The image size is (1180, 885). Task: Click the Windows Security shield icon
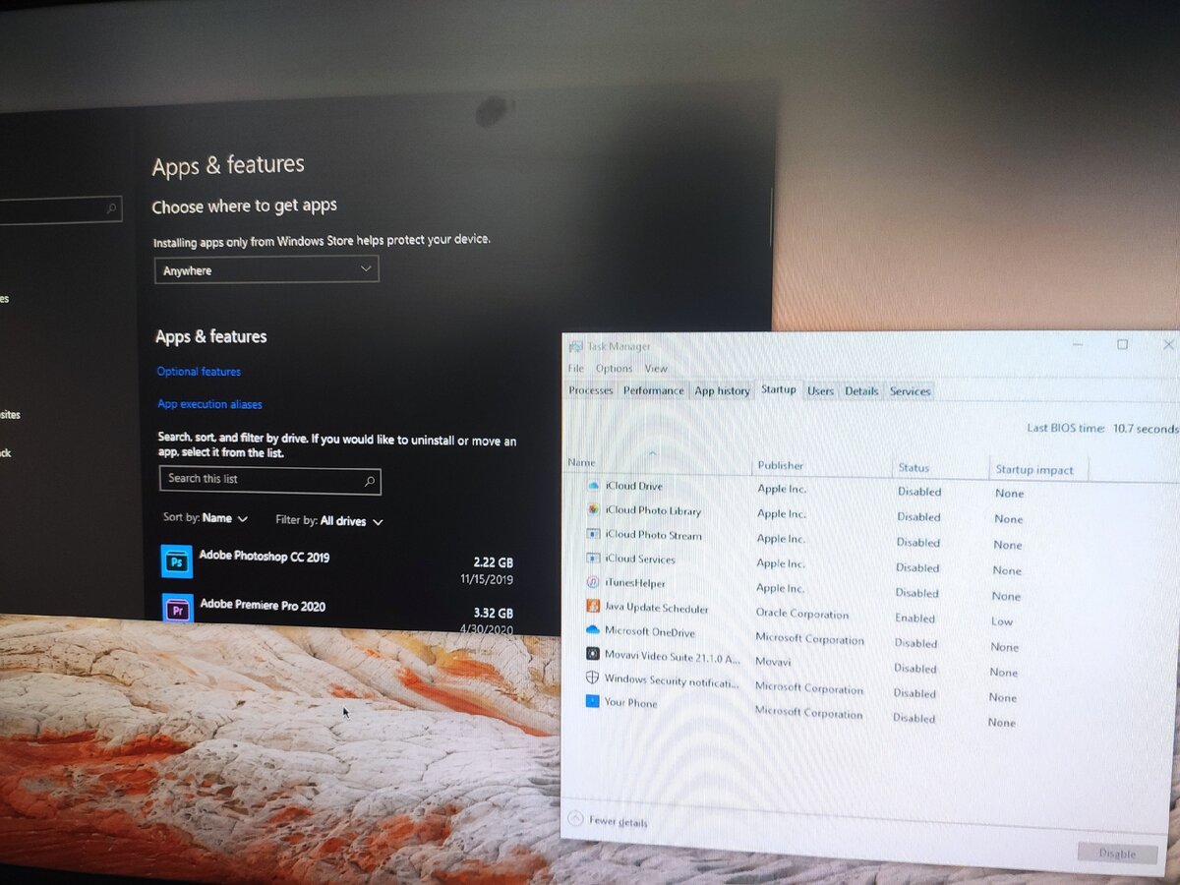click(592, 678)
